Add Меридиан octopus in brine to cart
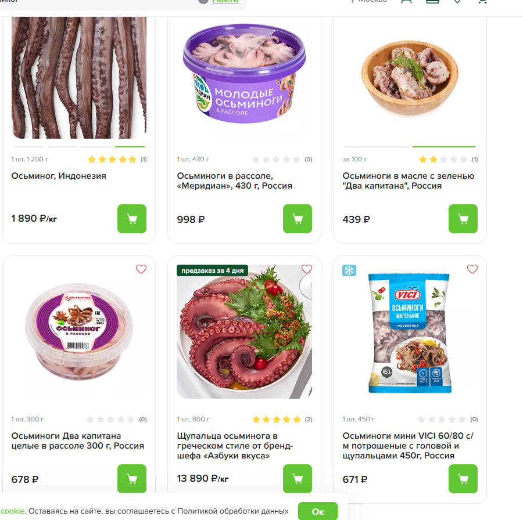 297,219
